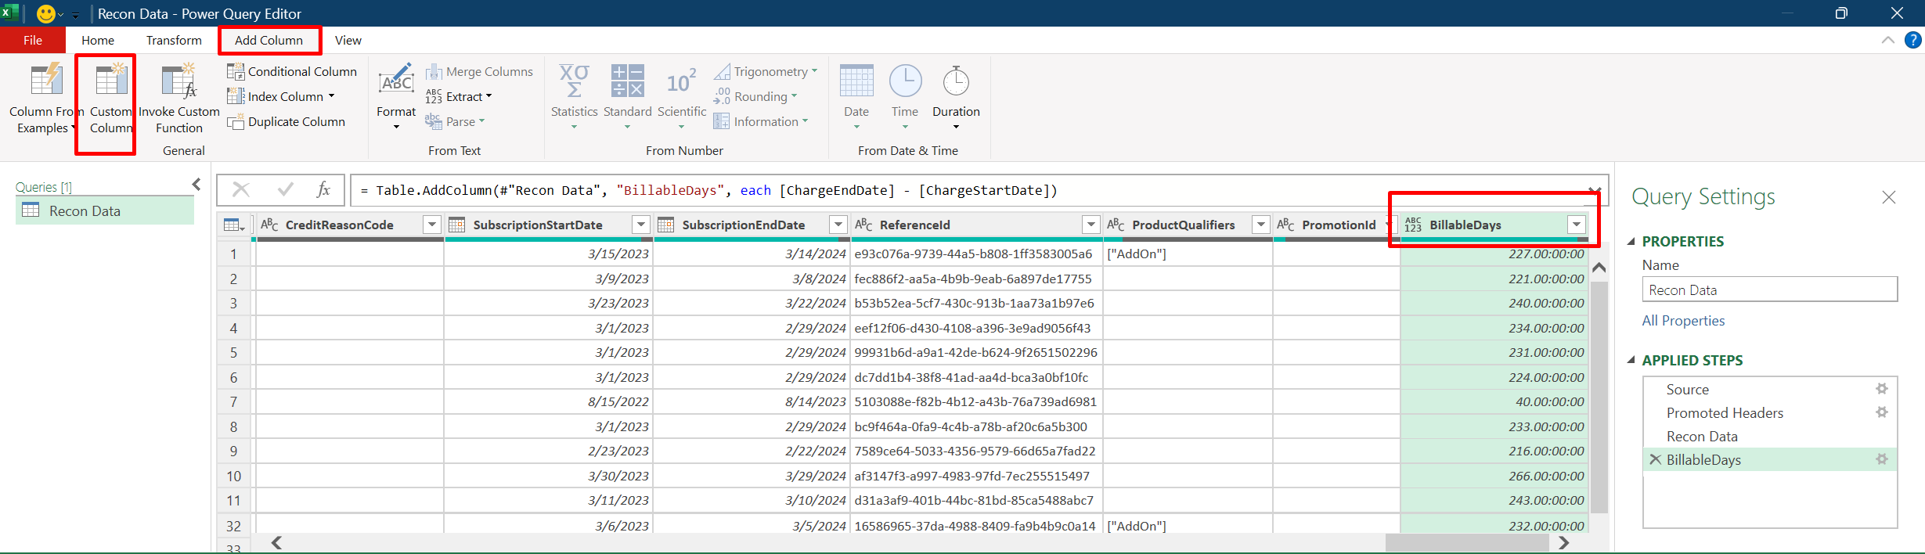Select the Recon Data applied step
The height and width of the screenshot is (554, 1925).
pyautogui.click(x=1702, y=436)
